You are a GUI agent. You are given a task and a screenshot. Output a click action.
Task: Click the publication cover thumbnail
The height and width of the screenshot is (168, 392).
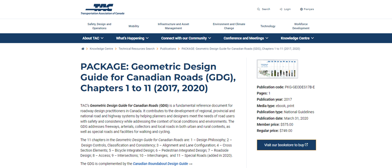click(x=277, y=69)
